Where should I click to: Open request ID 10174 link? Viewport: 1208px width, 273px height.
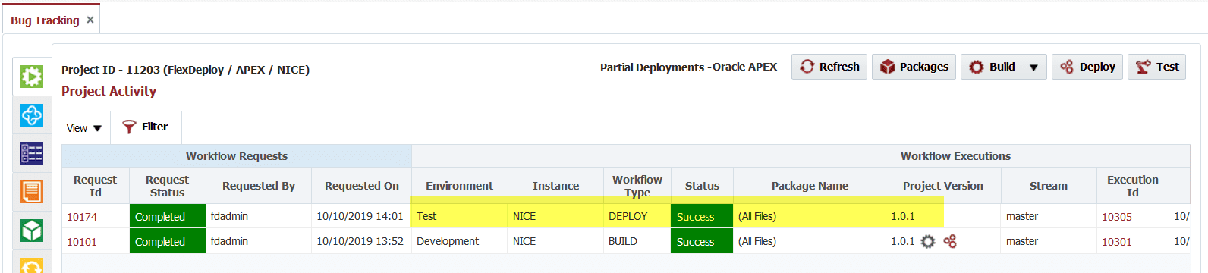[82, 217]
